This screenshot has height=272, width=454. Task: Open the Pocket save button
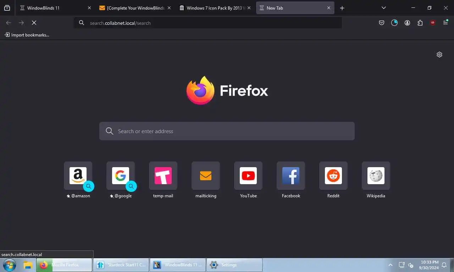pyautogui.click(x=382, y=23)
